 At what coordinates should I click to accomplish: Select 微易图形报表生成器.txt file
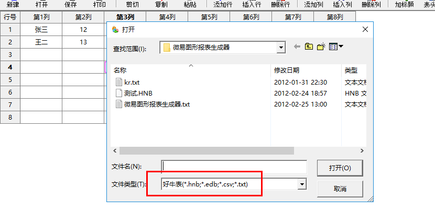[x=153, y=104]
